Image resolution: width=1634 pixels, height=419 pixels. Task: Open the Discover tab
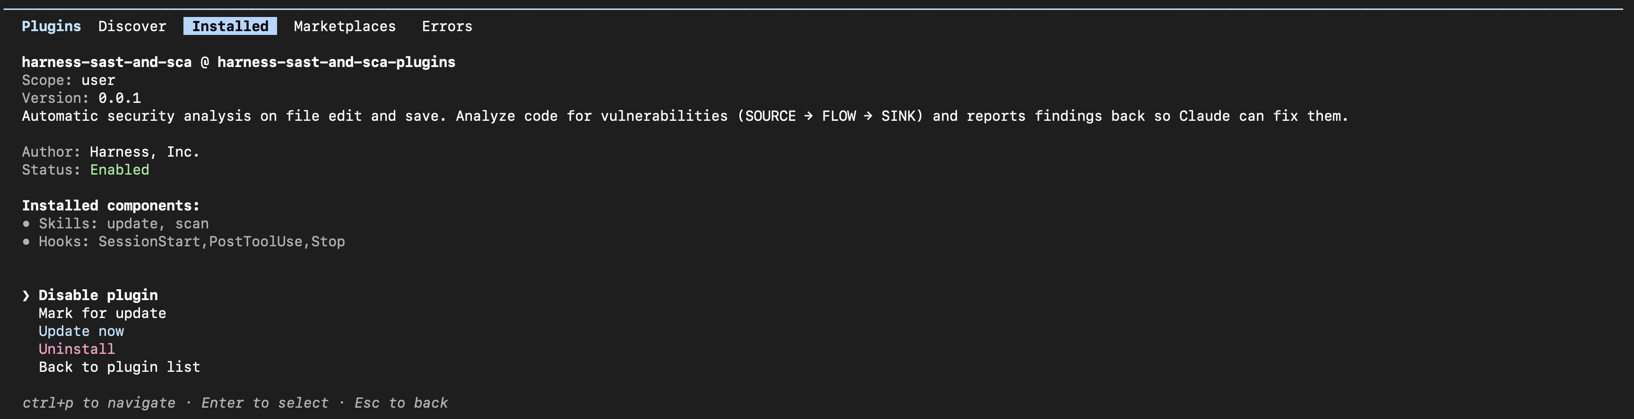(x=132, y=26)
